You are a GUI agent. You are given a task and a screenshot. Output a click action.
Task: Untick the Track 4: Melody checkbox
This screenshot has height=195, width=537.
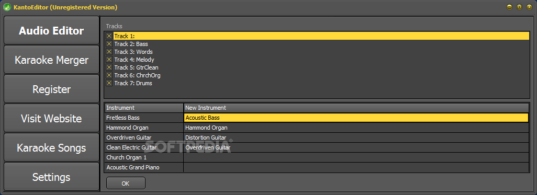(109, 60)
